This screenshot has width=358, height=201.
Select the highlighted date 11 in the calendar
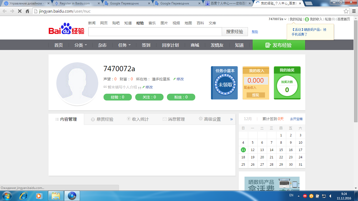point(243,150)
